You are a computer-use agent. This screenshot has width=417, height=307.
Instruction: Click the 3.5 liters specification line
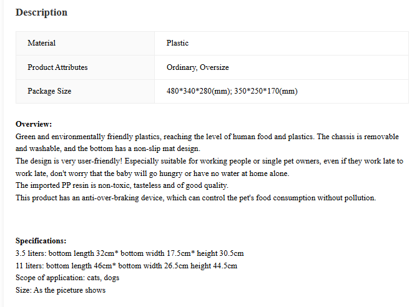(x=129, y=253)
